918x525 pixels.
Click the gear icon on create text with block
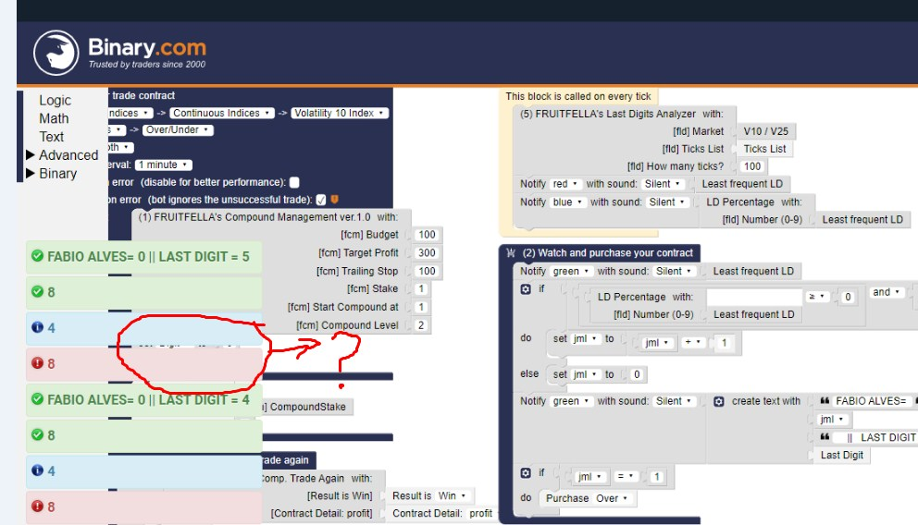tap(719, 402)
